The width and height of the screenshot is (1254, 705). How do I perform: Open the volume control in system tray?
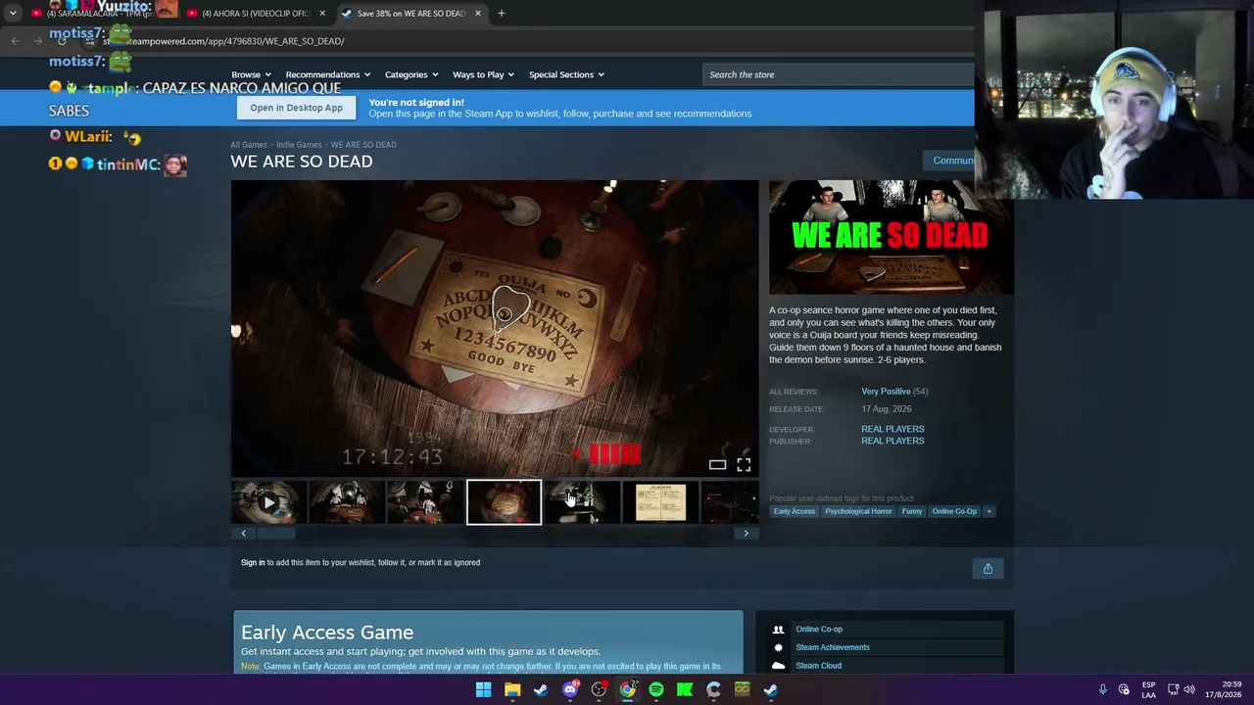(x=1189, y=689)
